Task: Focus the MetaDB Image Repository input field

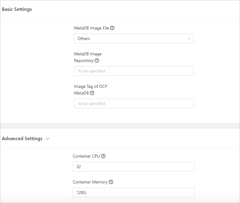Action: [134, 71]
